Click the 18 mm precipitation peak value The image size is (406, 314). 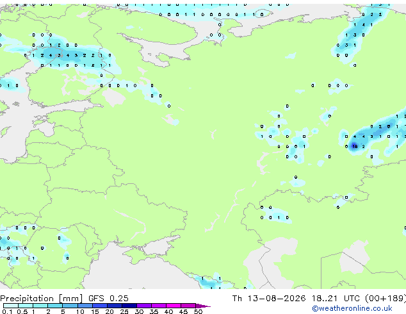click(x=355, y=147)
